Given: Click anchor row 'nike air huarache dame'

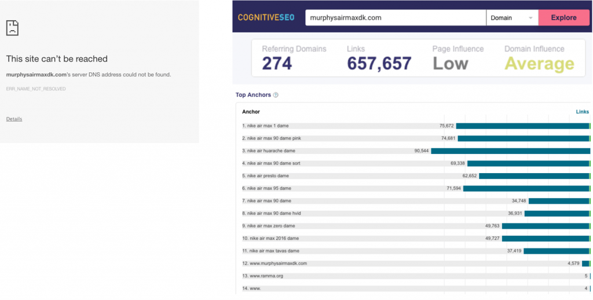Looking at the screenshot, I should pos(416,151).
